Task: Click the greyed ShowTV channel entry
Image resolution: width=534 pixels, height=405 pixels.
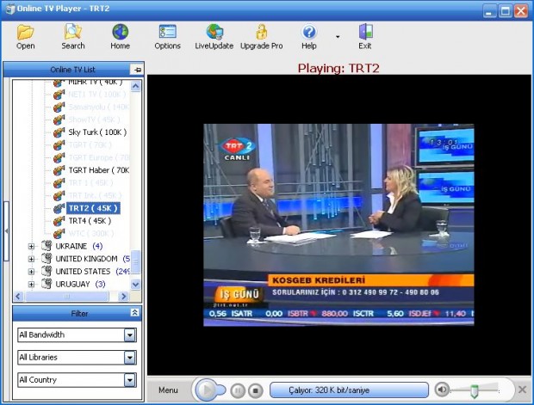Action: (94, 120)
